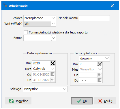120x109 pixels.
Task: Open the Mies dropdown showing Cały rok
Action: coord(53,69)
